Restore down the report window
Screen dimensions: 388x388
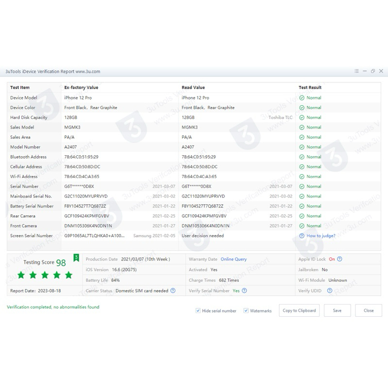click(372, 71)
